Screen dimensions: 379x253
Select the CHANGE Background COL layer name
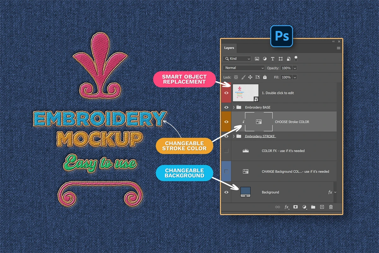(295, 171)
